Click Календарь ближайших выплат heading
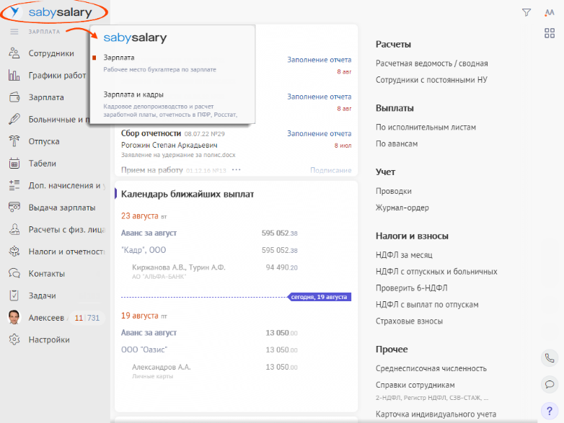This screenshot has width=564, height=423. click(x=188, y=194)
